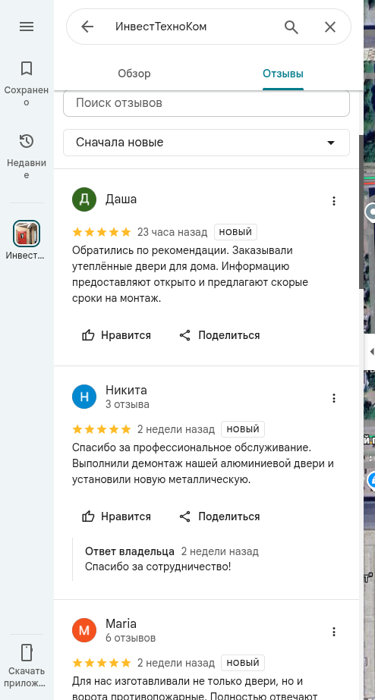The width and height of the screenshot is (375, 700).
Task: Open Никита's profile avatar
Action: pyautogui.click(x=84, y=397)
